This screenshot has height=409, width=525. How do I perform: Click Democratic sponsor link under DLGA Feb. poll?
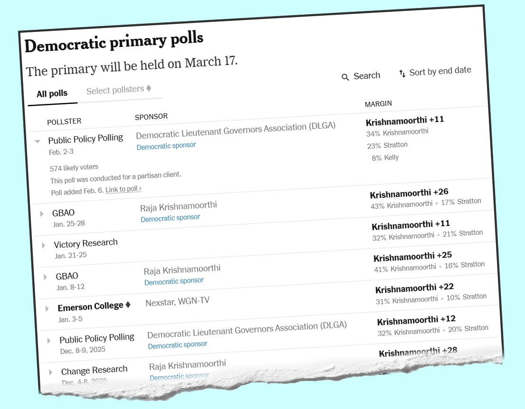[x=166, y=146]
